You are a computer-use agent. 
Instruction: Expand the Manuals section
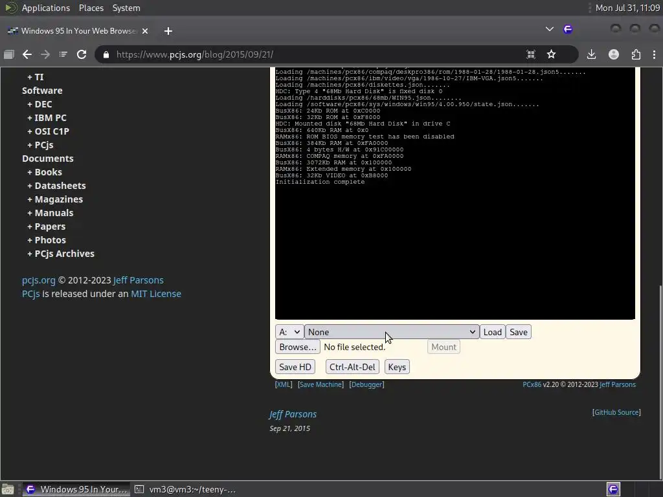[51, 212]
